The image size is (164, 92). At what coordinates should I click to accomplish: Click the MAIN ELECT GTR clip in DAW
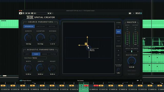pyautogui.click(x=153, y=50)
